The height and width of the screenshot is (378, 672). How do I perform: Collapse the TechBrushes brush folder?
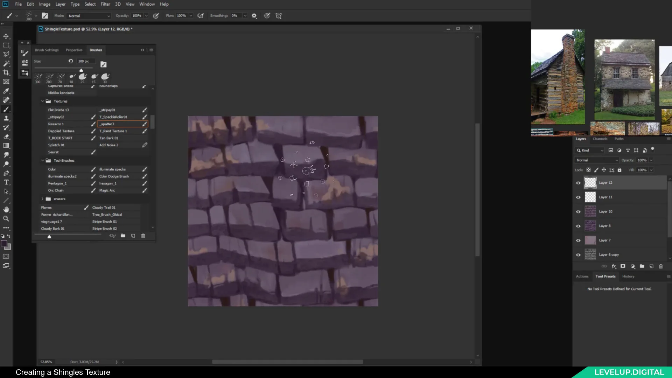click(x=43, y=160)
